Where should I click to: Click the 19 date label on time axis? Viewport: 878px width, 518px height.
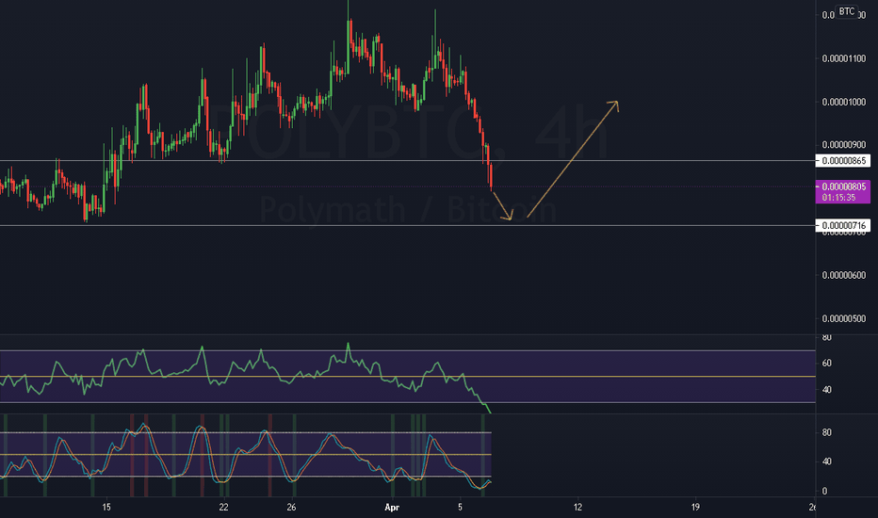[x=695, y=508]
